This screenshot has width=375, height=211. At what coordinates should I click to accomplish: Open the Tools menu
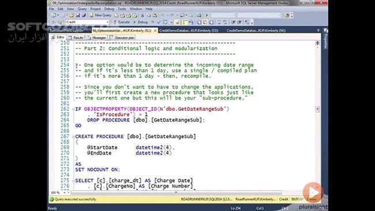tap(122, 9)
